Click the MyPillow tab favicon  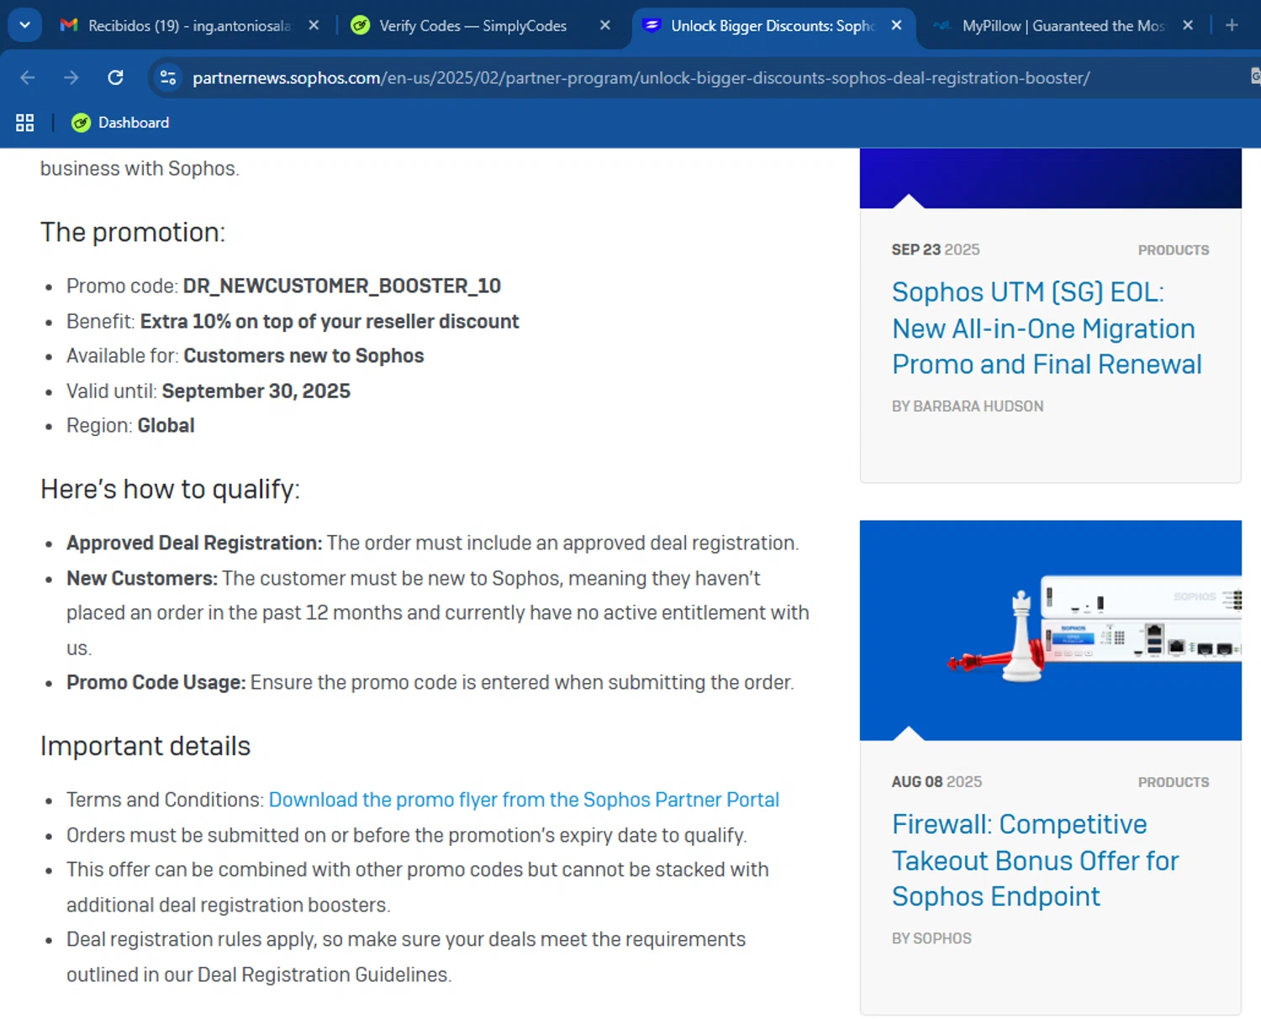pyautogui.click(x=942, y=26)
